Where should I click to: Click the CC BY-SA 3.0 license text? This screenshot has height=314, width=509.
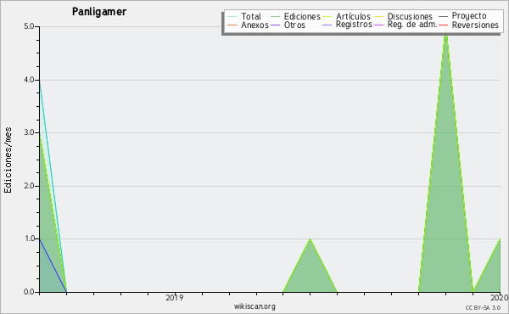483,307
